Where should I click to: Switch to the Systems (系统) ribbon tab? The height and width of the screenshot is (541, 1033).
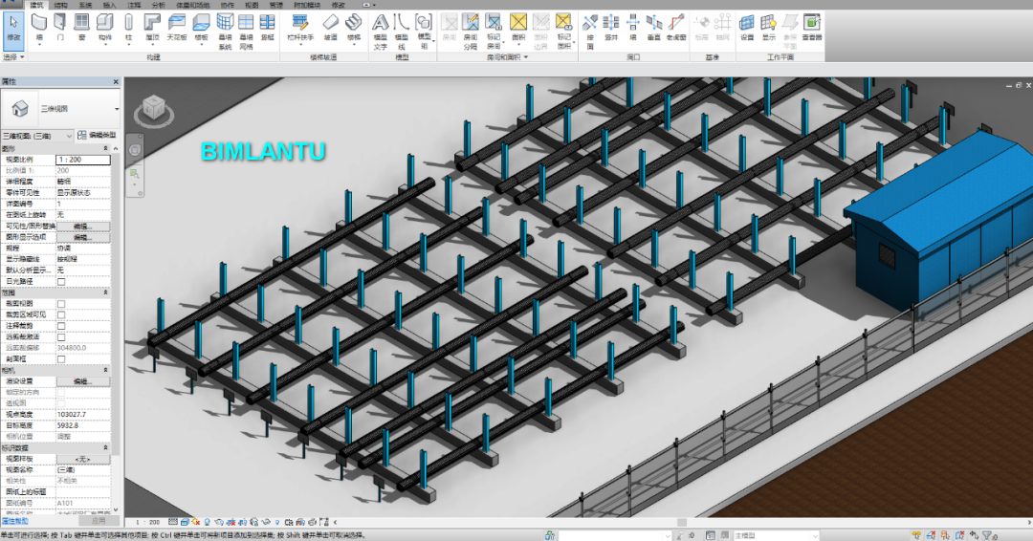click(86, 5)
